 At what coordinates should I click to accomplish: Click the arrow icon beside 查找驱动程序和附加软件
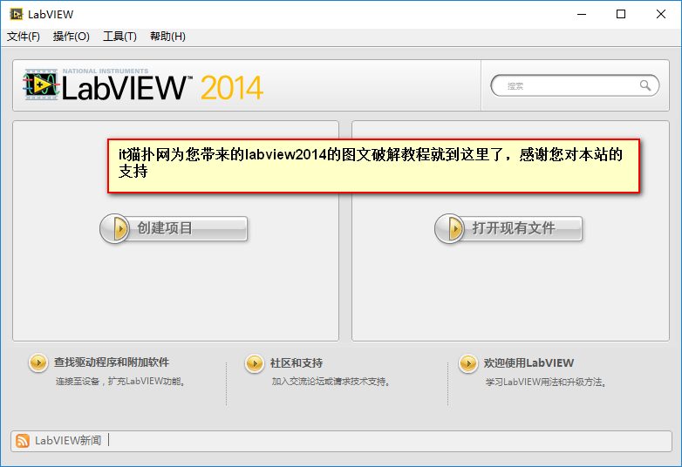point(38,362)
